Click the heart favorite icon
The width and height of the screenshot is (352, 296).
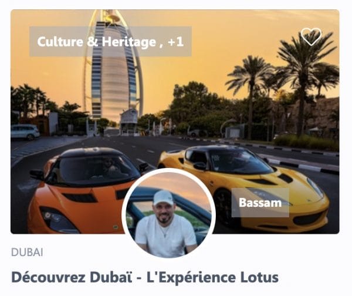click(311, 36)
